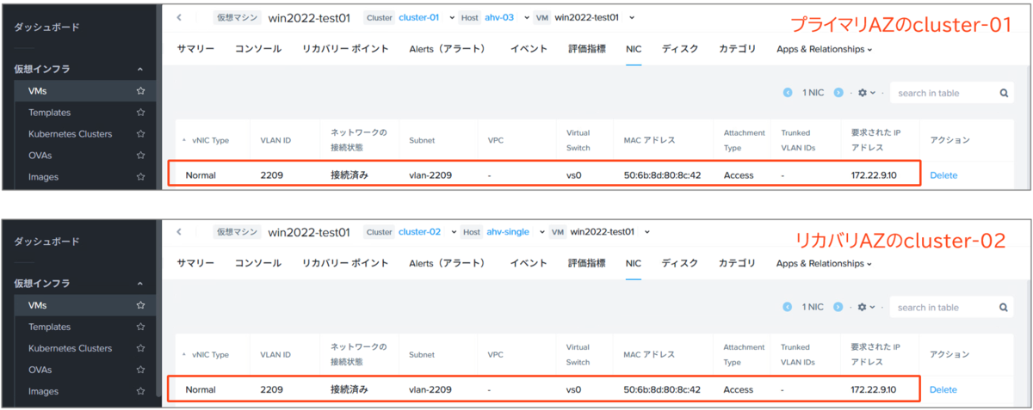Click next page arrow in cluster-01 NIC table
The height and width of the screenshot is (410, 1033).
coord(839,93)
